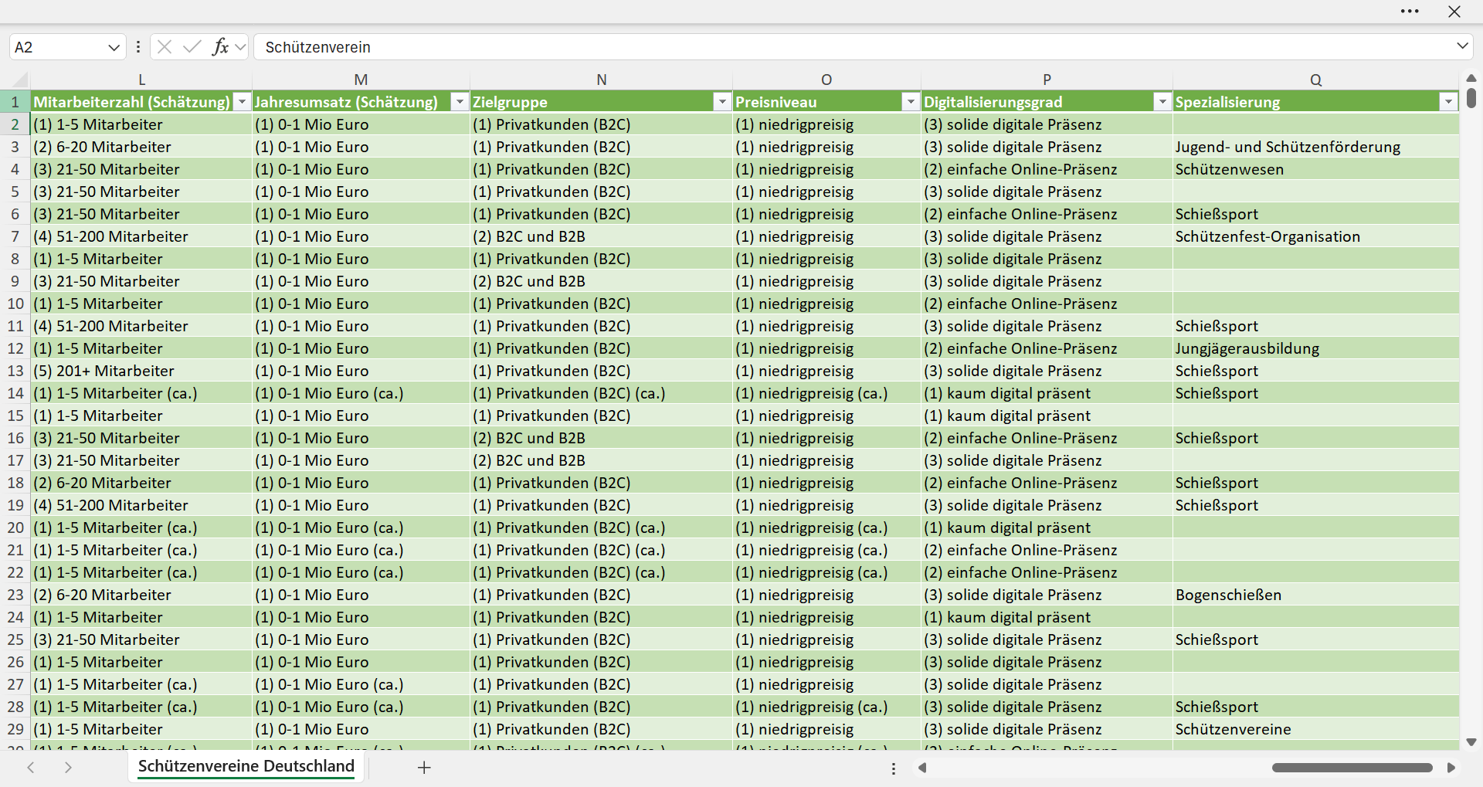Open the insert function fx icon
The width and height of the screenshot is (1483, 787).
coord(220,47)
